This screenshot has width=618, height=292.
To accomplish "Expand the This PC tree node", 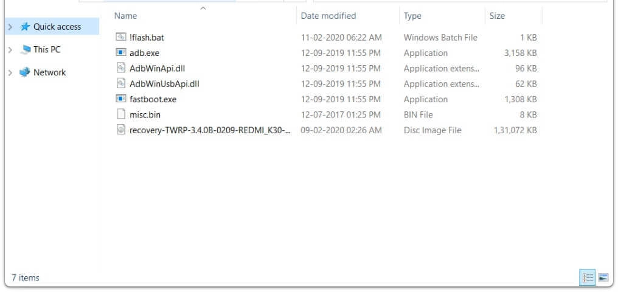I will 10,50.
